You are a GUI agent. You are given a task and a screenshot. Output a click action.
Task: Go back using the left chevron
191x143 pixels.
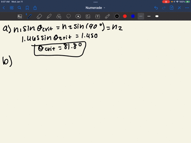point(4,8)
